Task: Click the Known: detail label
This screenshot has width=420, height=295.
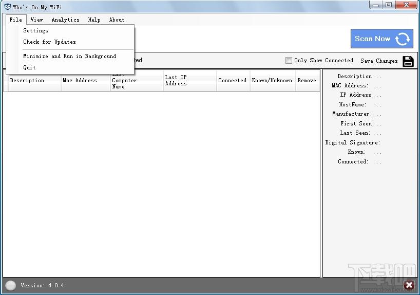Action: (357, 152)
